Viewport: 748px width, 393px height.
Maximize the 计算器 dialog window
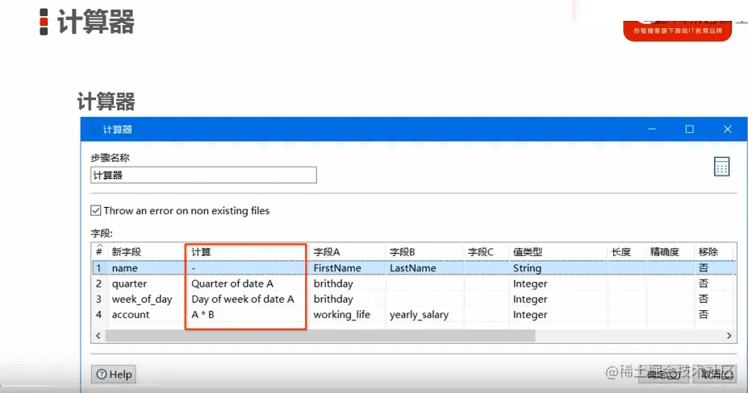point(689,129)
